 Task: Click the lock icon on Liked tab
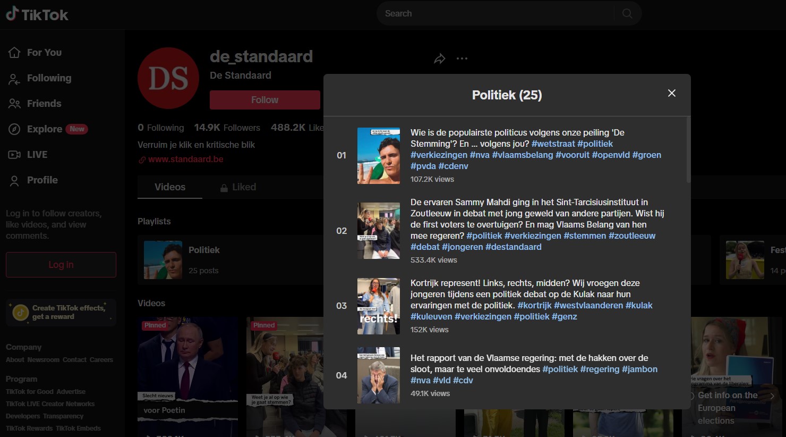pos(224,188)
